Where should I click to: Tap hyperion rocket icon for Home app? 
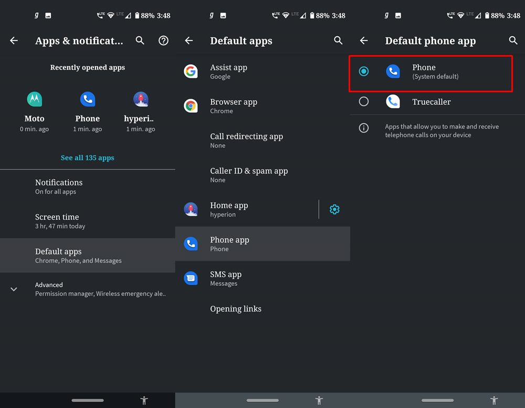tap(191, 209)
